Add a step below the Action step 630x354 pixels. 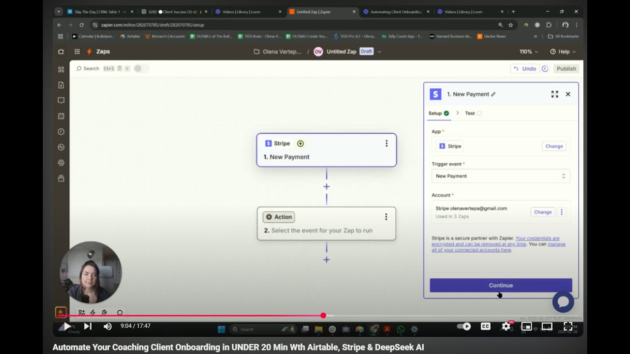(x=326, y=260)
